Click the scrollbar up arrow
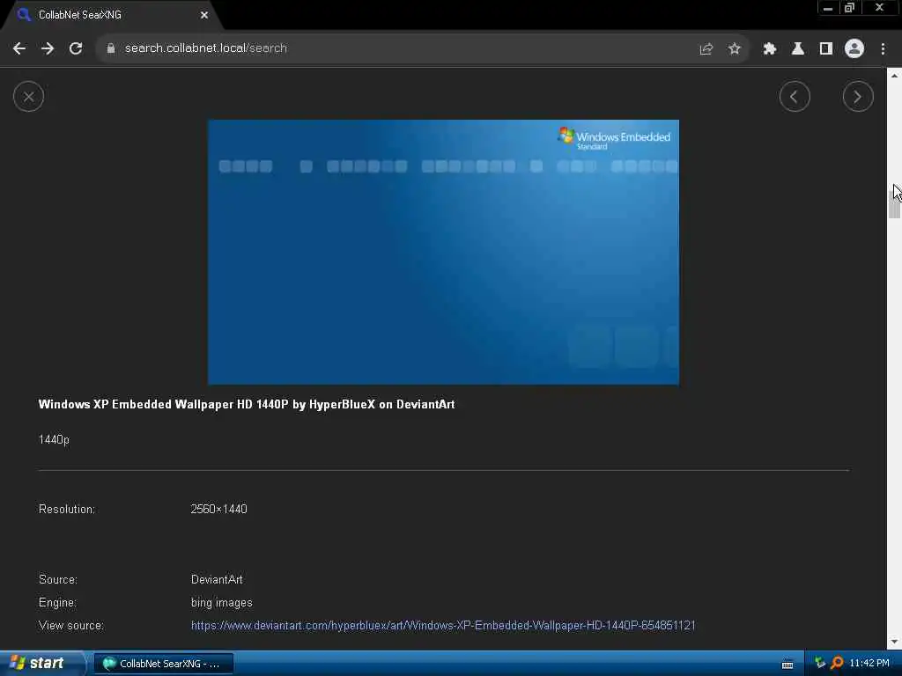The height and width of the screenshot is (676, 902). click(894, 76)
